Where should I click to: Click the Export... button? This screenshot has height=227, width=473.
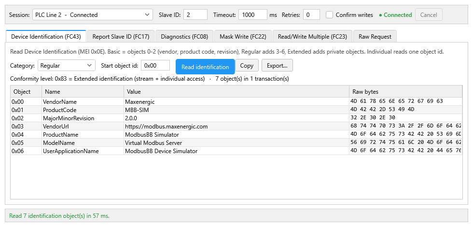point(277,65)
